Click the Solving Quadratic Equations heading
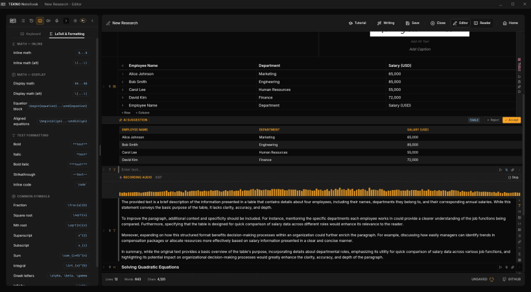 click(x=150, y=267)
